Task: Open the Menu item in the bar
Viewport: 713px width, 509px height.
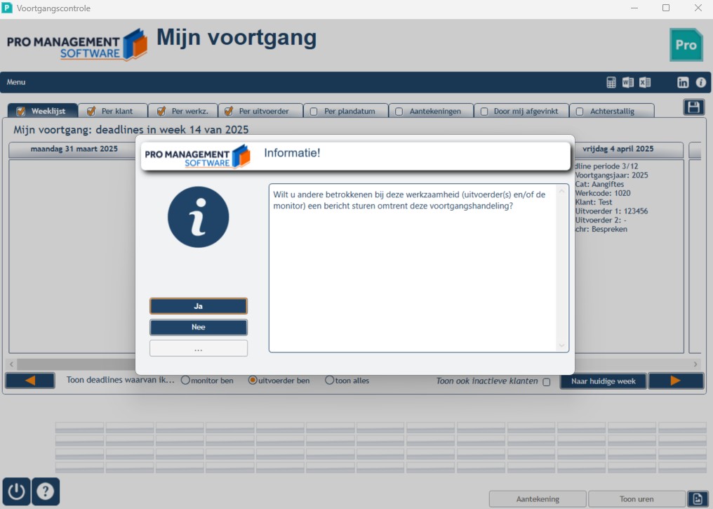Action: [x=16, y=82]
